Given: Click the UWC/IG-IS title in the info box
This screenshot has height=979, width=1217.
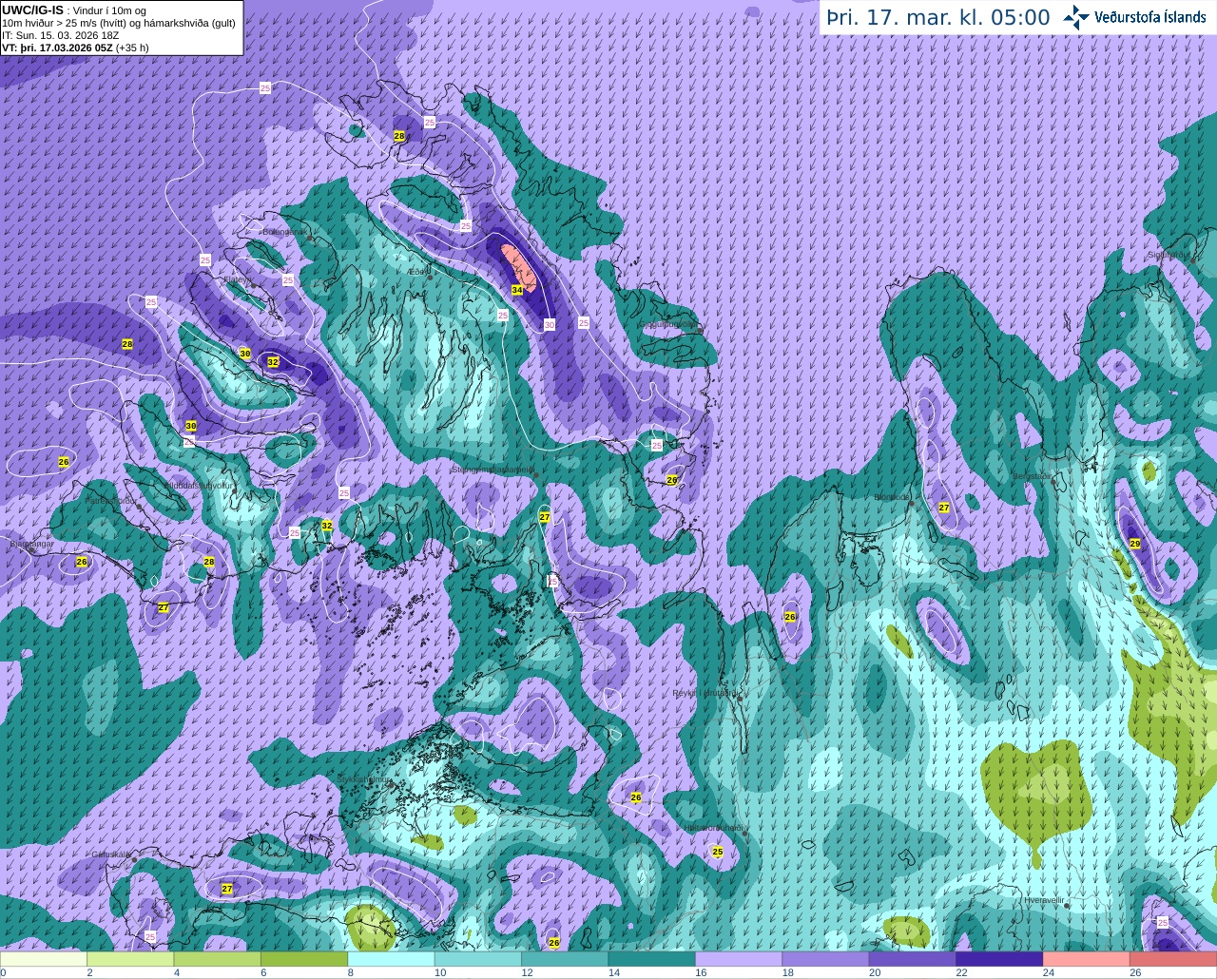Looking at the screenshot, I should point(32,10).
